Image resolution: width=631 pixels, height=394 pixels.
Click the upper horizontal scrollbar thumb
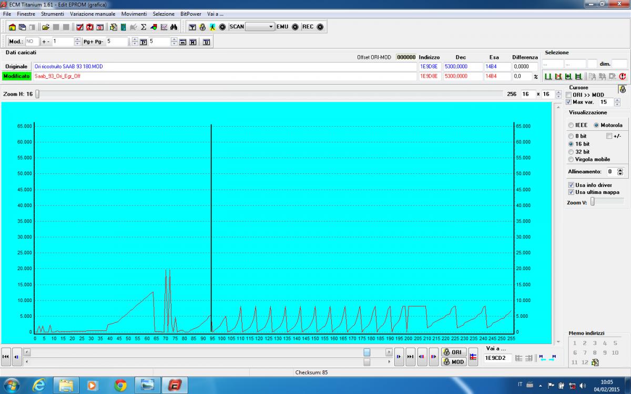(x=367, y=352)
